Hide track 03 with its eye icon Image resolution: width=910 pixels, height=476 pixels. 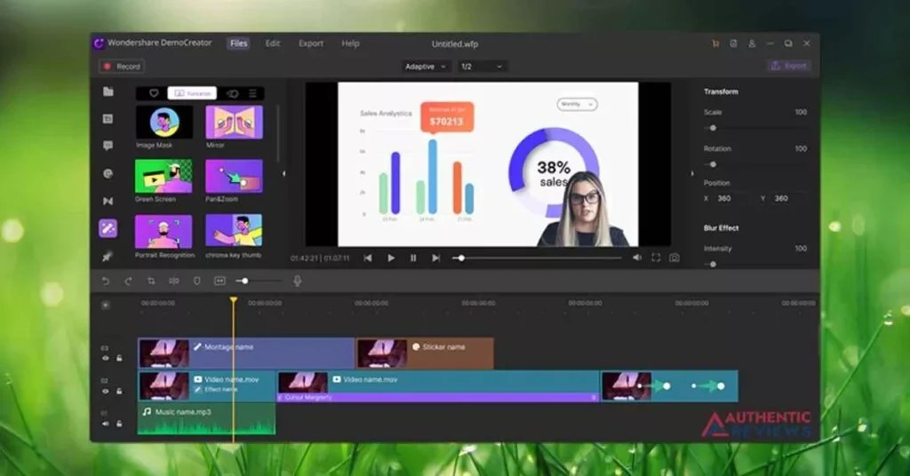tap(105, 358)
